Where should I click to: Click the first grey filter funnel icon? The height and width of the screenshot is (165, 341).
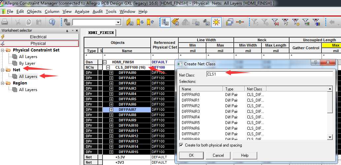click(255, 22)
